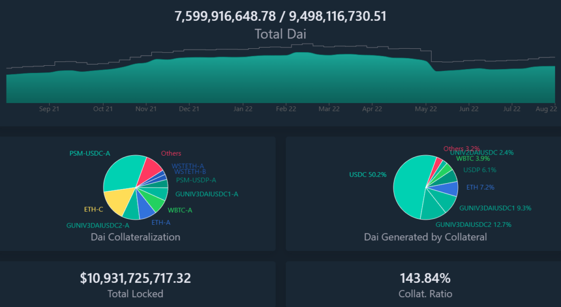Screen dimensions: 561x307
Task: Select the USDP 6.1% label
Action: (479, 170)
